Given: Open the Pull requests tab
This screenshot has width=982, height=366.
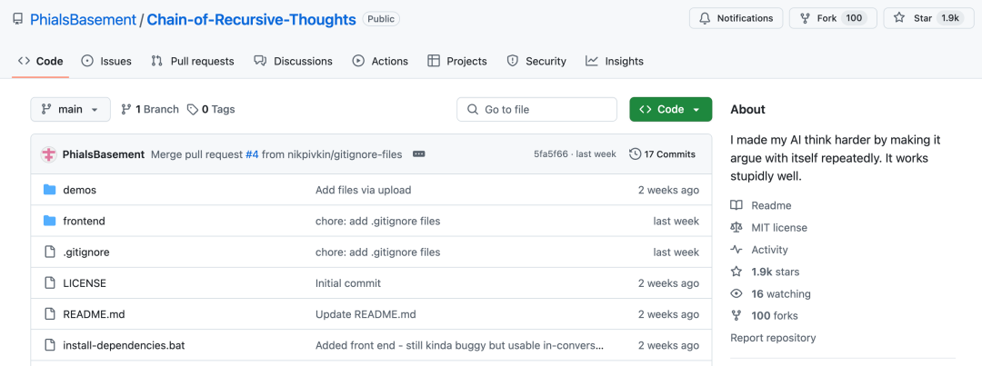Looking at the screenshot, I should 193,61.
